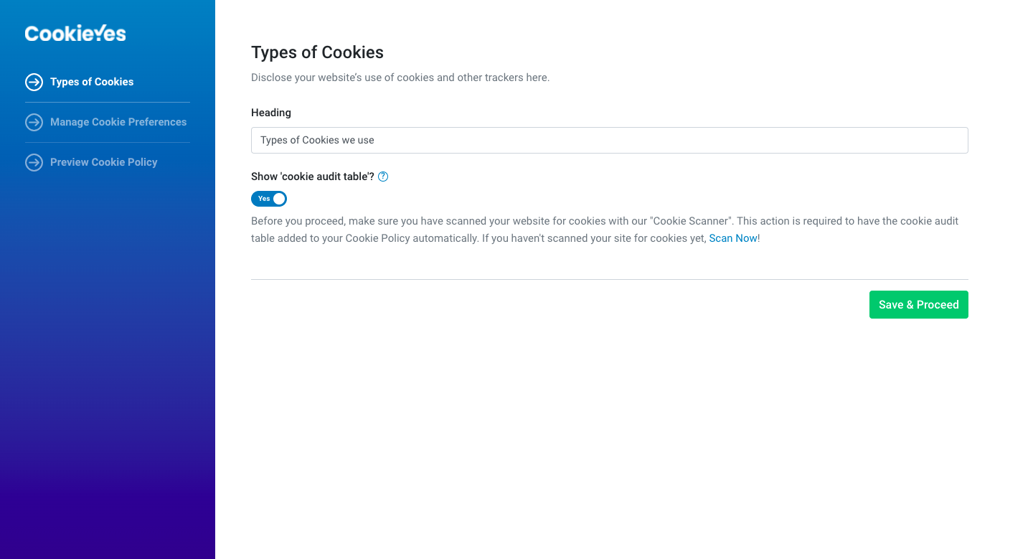Follow the Scan Now link
This screenshot has width=1033, height=559.
tap(733, 238)
